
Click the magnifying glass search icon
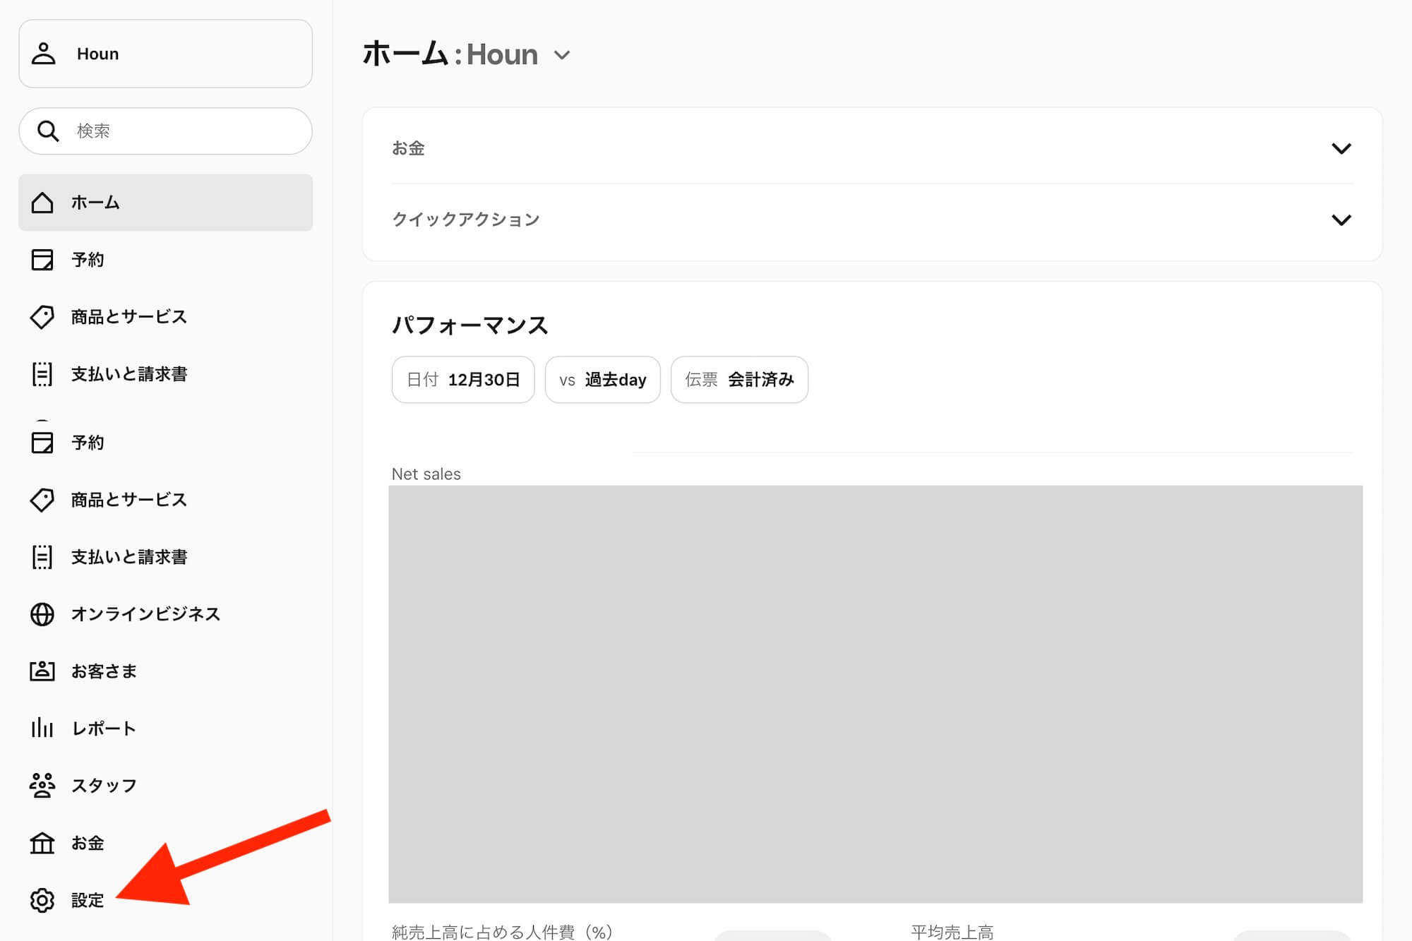pos(48,131)
